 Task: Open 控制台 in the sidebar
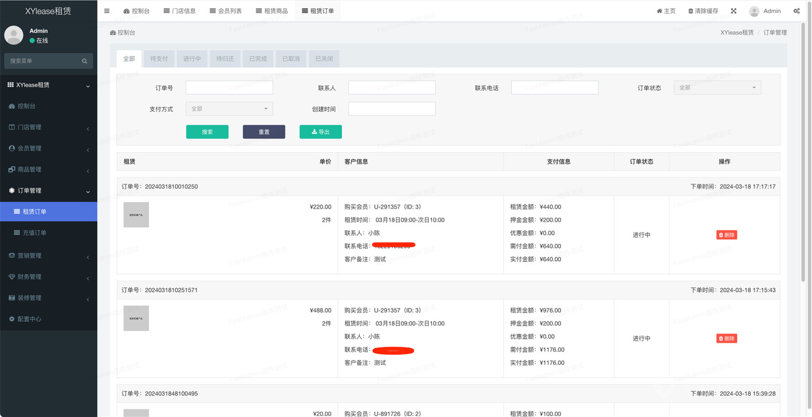pyautogui.click(x=48, y=106)
